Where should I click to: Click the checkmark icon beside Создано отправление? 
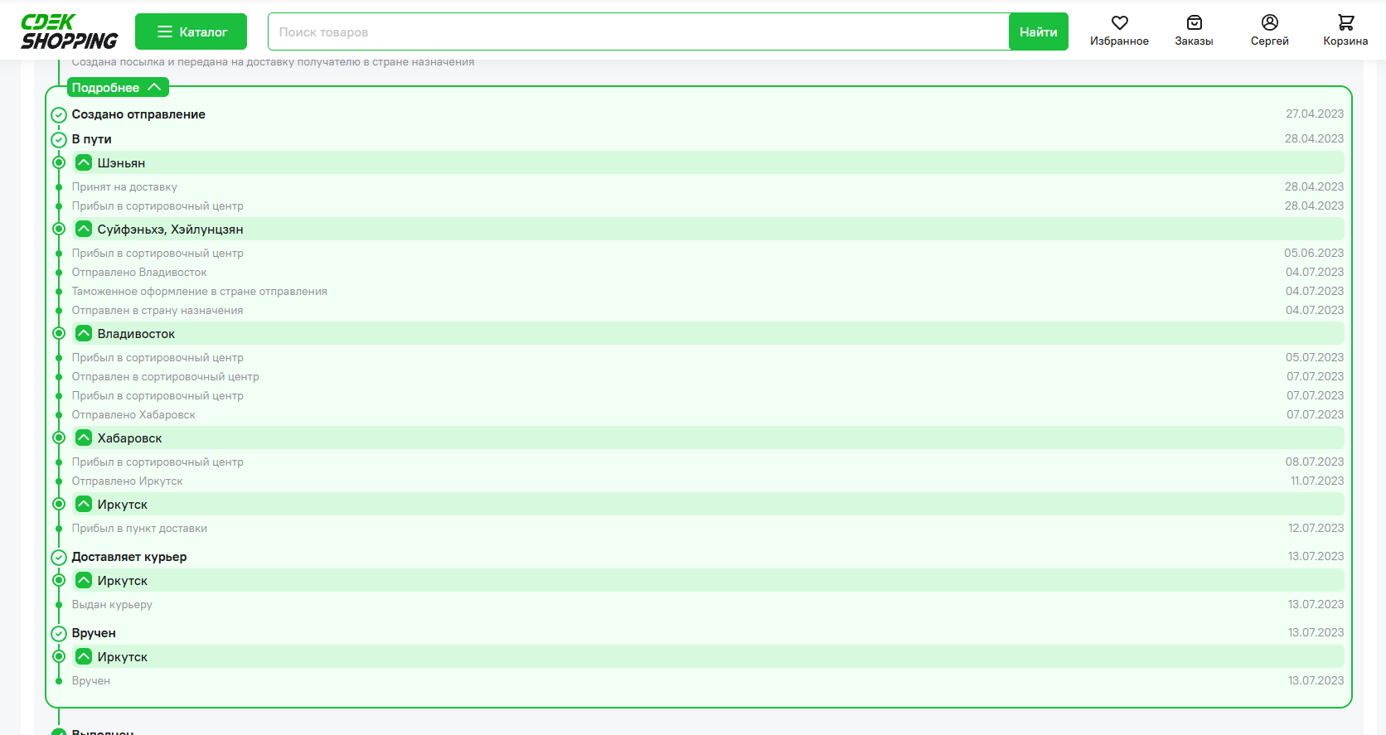59,115
